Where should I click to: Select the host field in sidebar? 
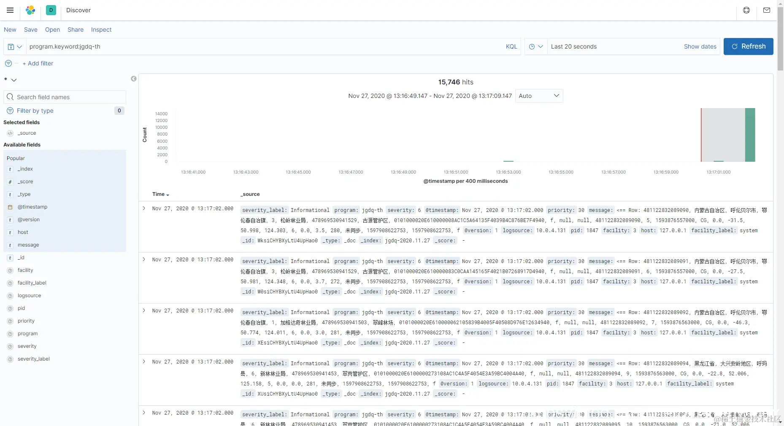(x=23, y=232)
